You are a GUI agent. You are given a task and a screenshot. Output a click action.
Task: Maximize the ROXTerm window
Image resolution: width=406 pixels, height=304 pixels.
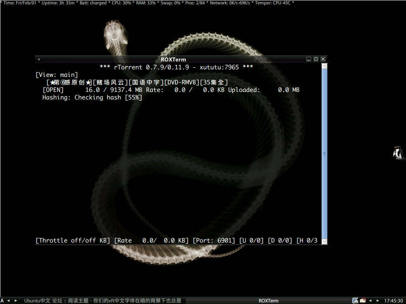[316, 59]
